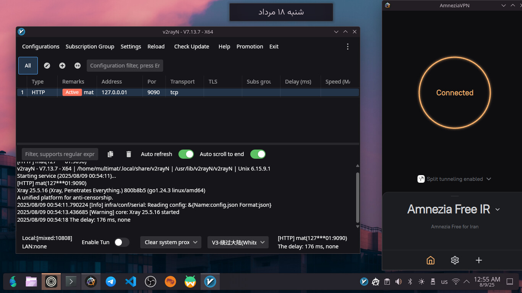
Task: Expand the V3 routing rule dropdown
Action: [x=238, y=242]
